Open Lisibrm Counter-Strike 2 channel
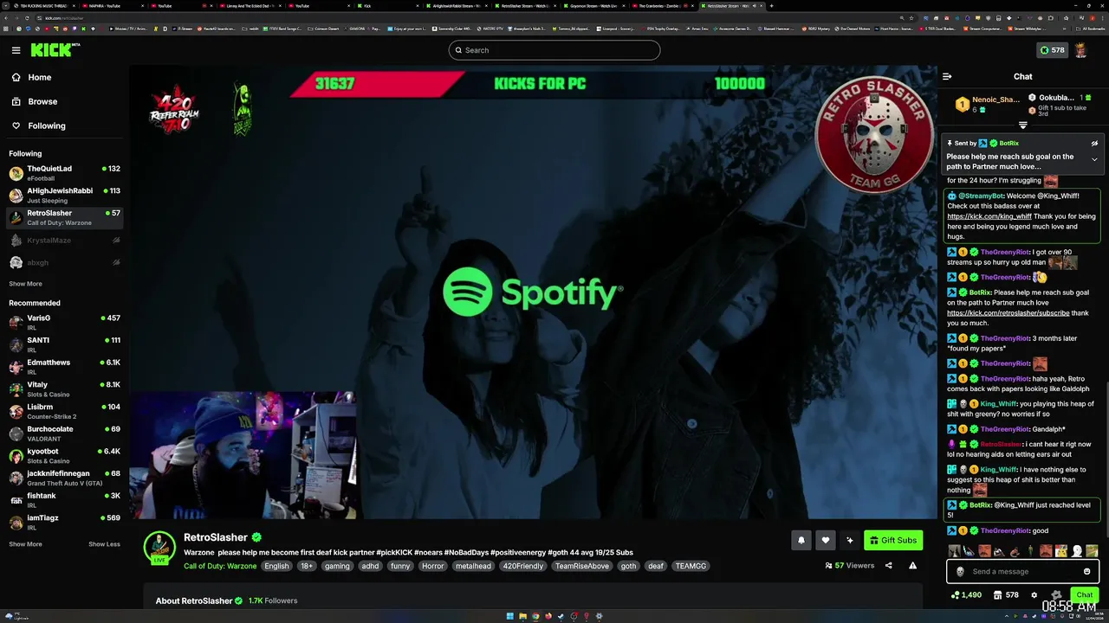This screenshot has width=1109, height=623. (65, 411)
